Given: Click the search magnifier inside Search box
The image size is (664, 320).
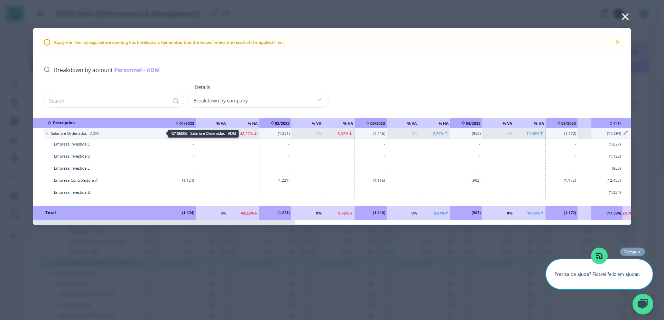Looking at the screenshot, I should (176, 101).
